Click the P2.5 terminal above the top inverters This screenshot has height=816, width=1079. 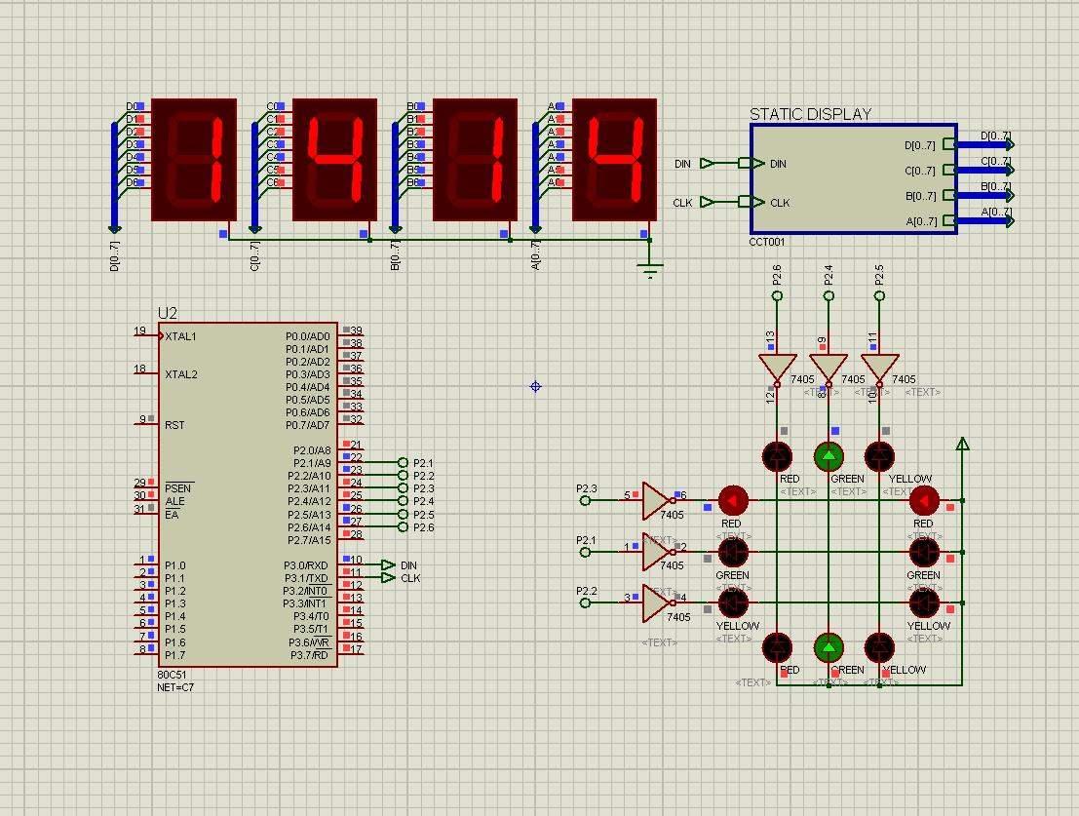(879, 295)
